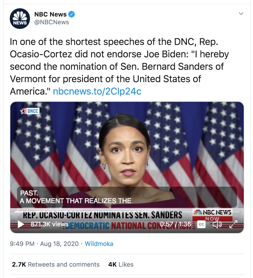The height and width of the screenshot is (278, 253).
Task: Play the video with the play button
Action: [21, 224]
